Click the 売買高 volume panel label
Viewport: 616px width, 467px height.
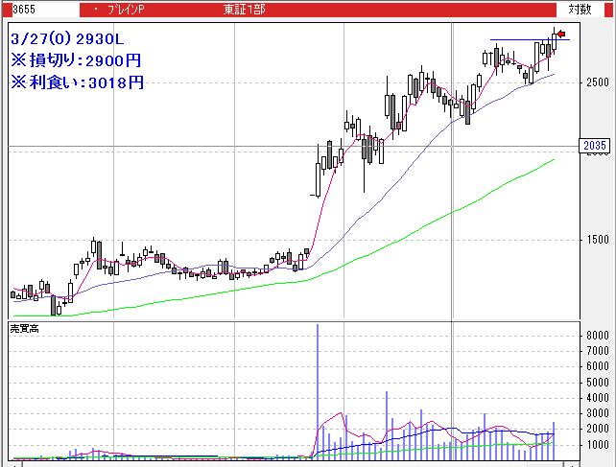point(24,329)
